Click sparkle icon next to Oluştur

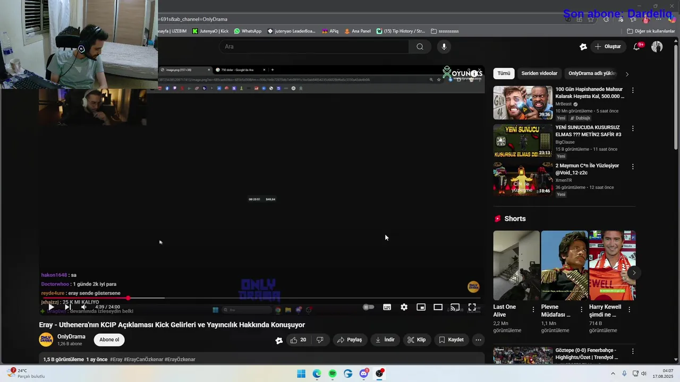point(583,47)
